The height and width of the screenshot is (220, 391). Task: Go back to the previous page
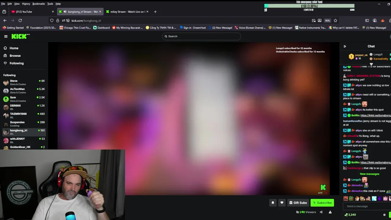tap(5, 20)
